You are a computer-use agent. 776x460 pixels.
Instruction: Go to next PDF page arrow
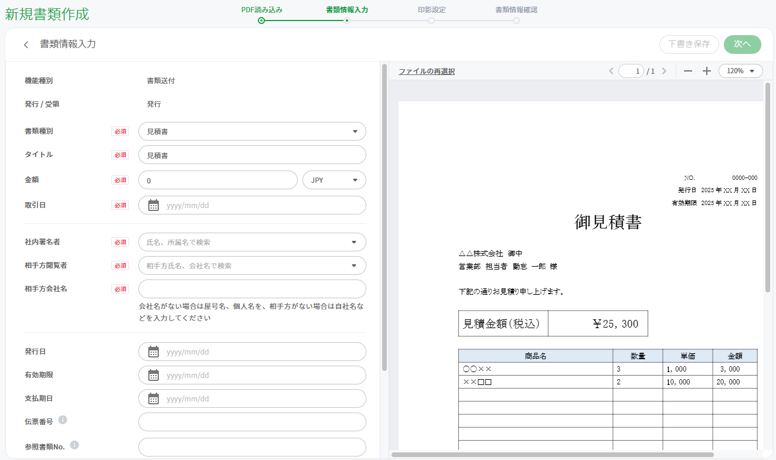(x=664, y=71)
